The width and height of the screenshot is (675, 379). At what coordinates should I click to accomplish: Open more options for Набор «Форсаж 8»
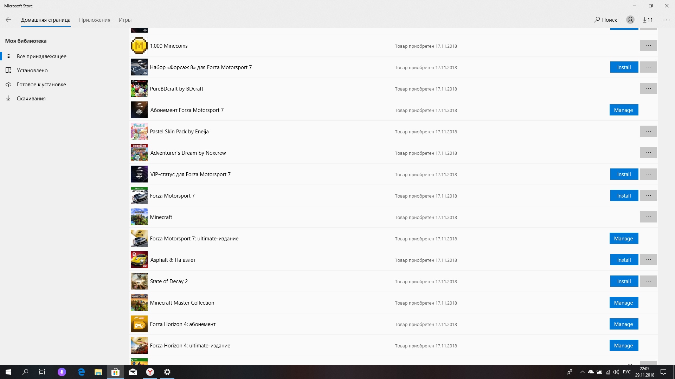click(648, 67)
